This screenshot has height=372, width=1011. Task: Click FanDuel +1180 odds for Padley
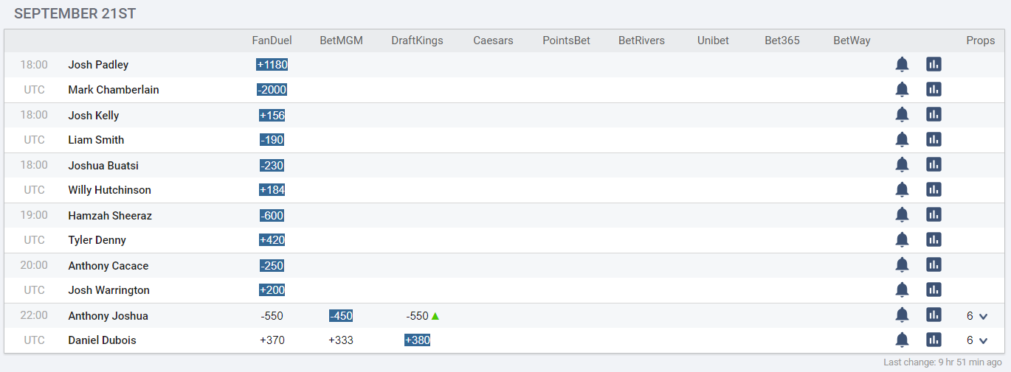pos(272,65)
